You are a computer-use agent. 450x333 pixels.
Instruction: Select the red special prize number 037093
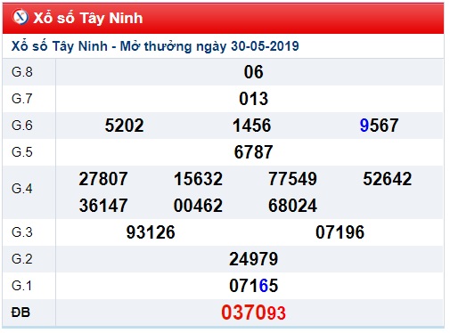pyautogui.click(x=253, y=313)
